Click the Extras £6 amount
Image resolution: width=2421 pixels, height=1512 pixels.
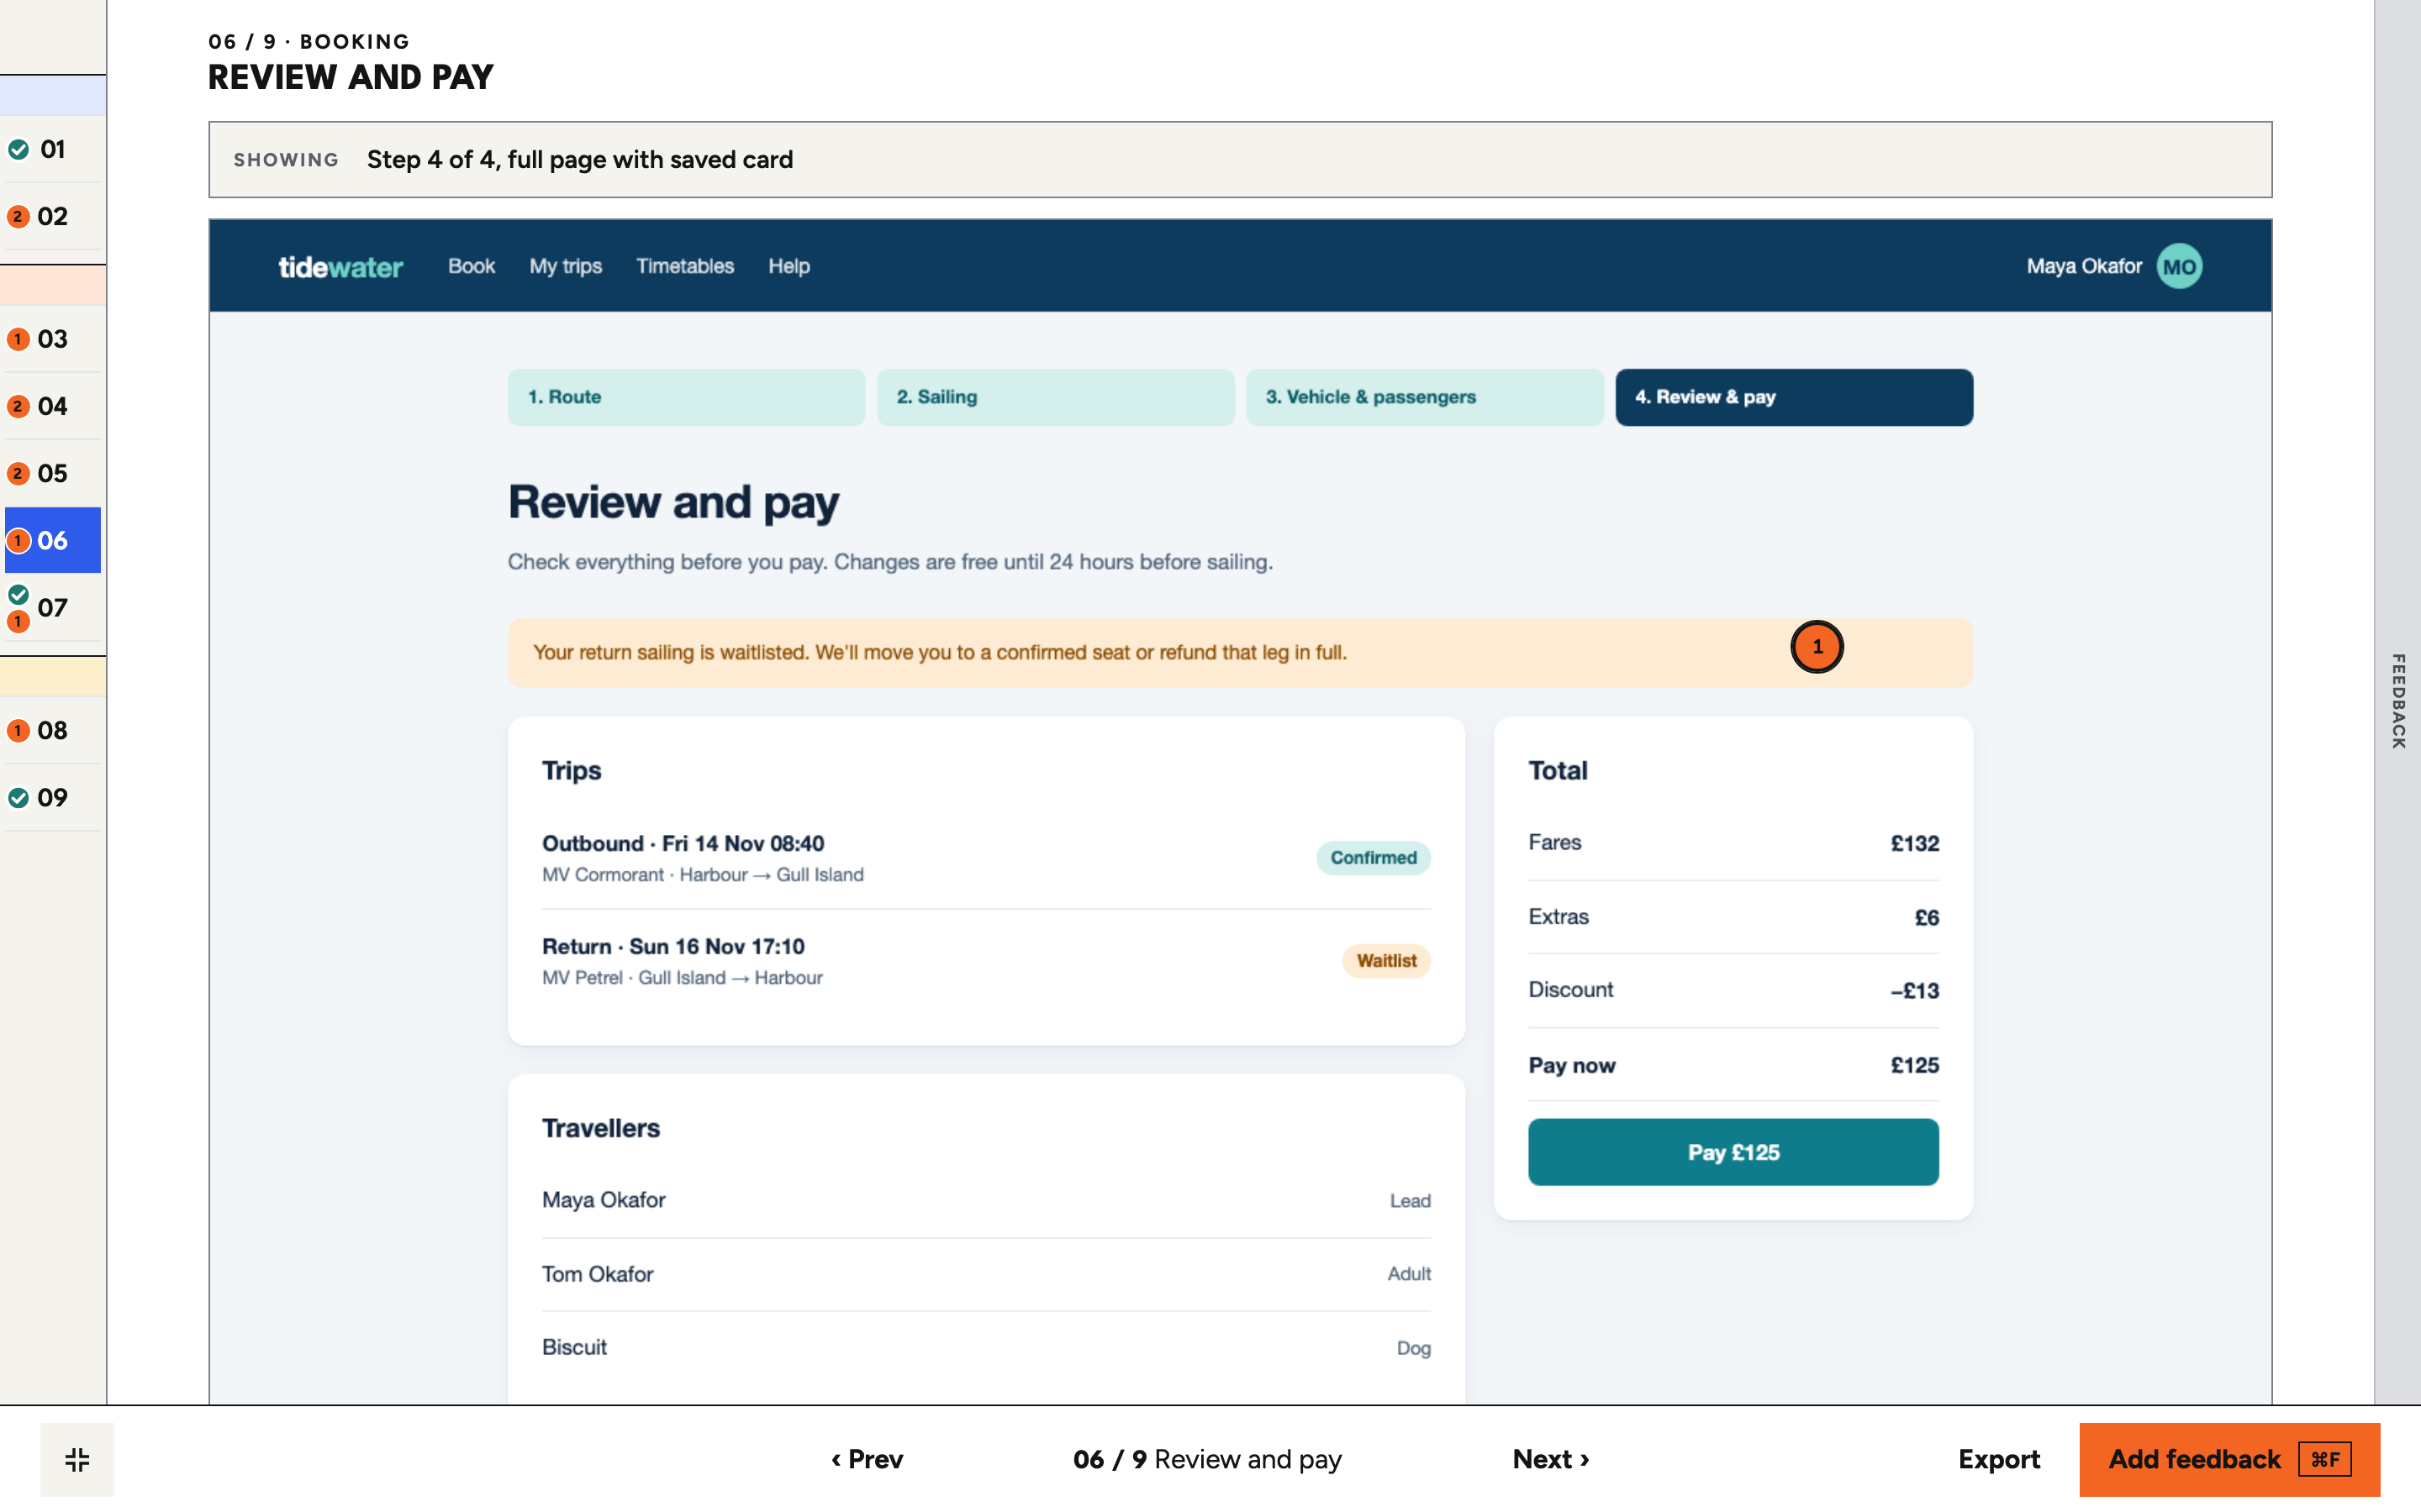[1926, 917]
